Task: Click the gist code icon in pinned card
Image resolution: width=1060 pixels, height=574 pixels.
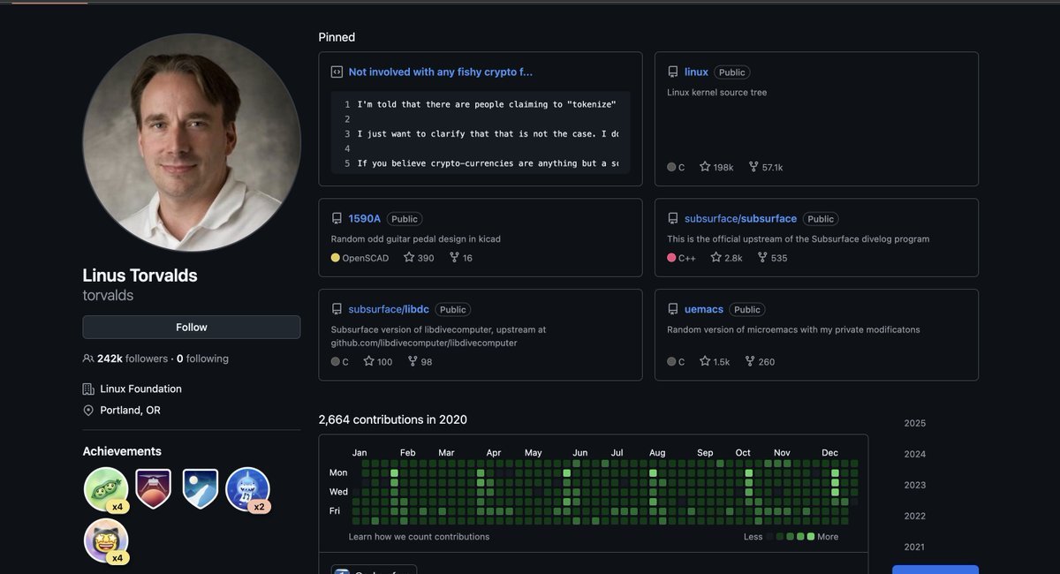Action: [337, 72]
